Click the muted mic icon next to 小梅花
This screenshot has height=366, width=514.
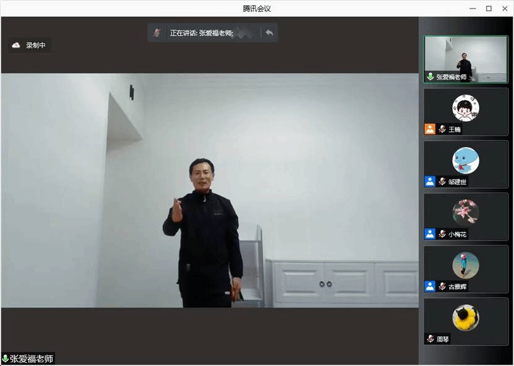click(x=442, y=234)
